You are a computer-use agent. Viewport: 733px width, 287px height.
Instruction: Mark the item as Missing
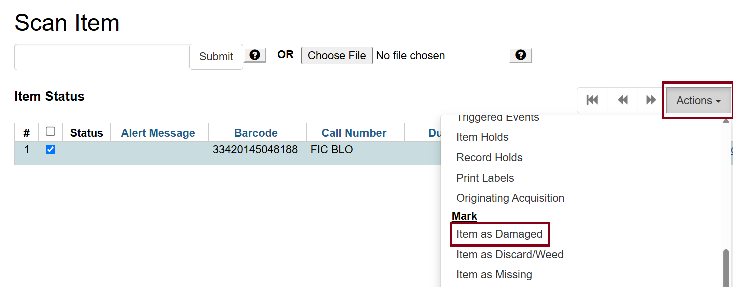494,275
